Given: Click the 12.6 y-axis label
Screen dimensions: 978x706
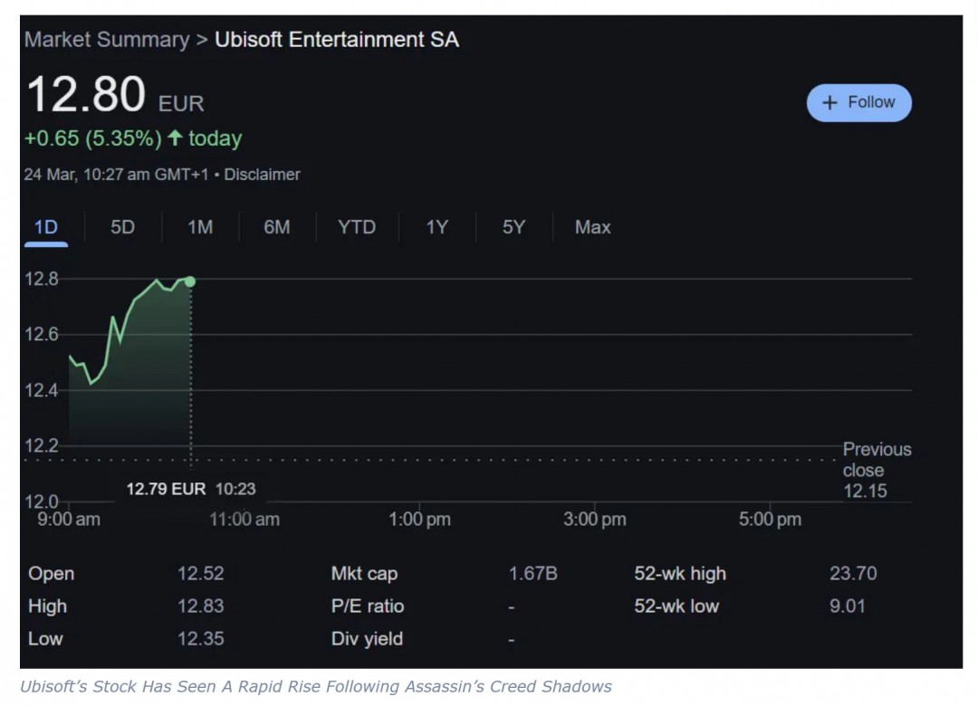Looking at the screenshot, I should pyautogui.click(x=41, y=334).
